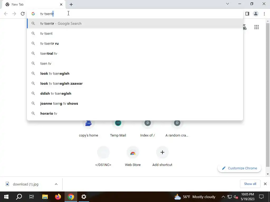Open the tab search chevron
The height and width of the screenshot is (202, 270).
228,4
